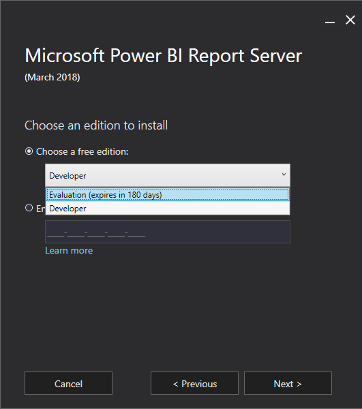Image resolution: width=362 pixels, height=409 pixels.
Task: Click the Cancel button
Action: [x=68, y=383]
